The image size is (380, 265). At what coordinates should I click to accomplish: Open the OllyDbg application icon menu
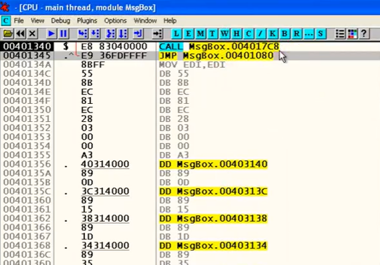5,7
